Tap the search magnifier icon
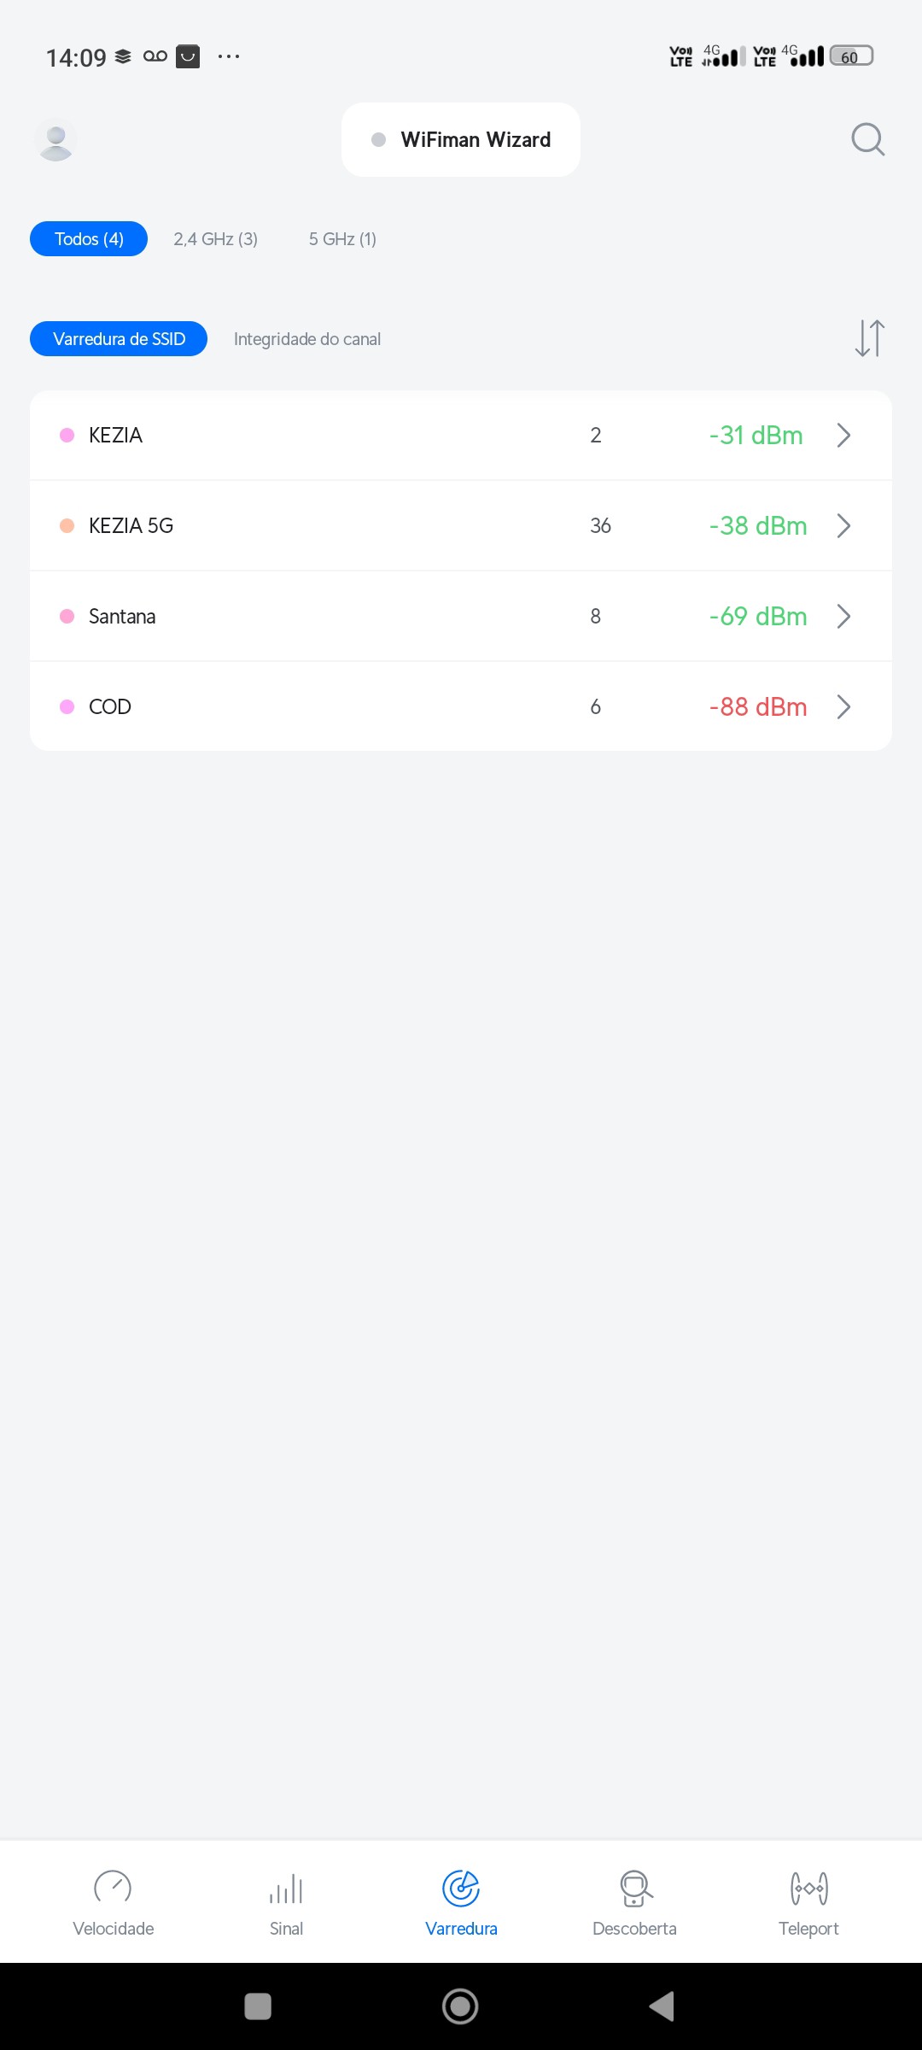Viewport: 922px width, 2050px height. point(867,139)
